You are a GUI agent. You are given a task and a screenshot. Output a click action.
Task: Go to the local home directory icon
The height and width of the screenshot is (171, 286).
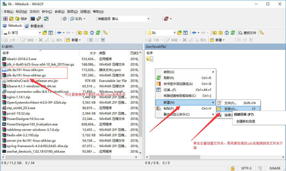click(92, 33)
